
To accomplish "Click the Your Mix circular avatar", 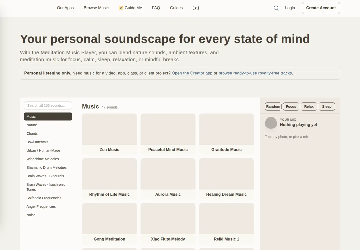I will point(271,123).
